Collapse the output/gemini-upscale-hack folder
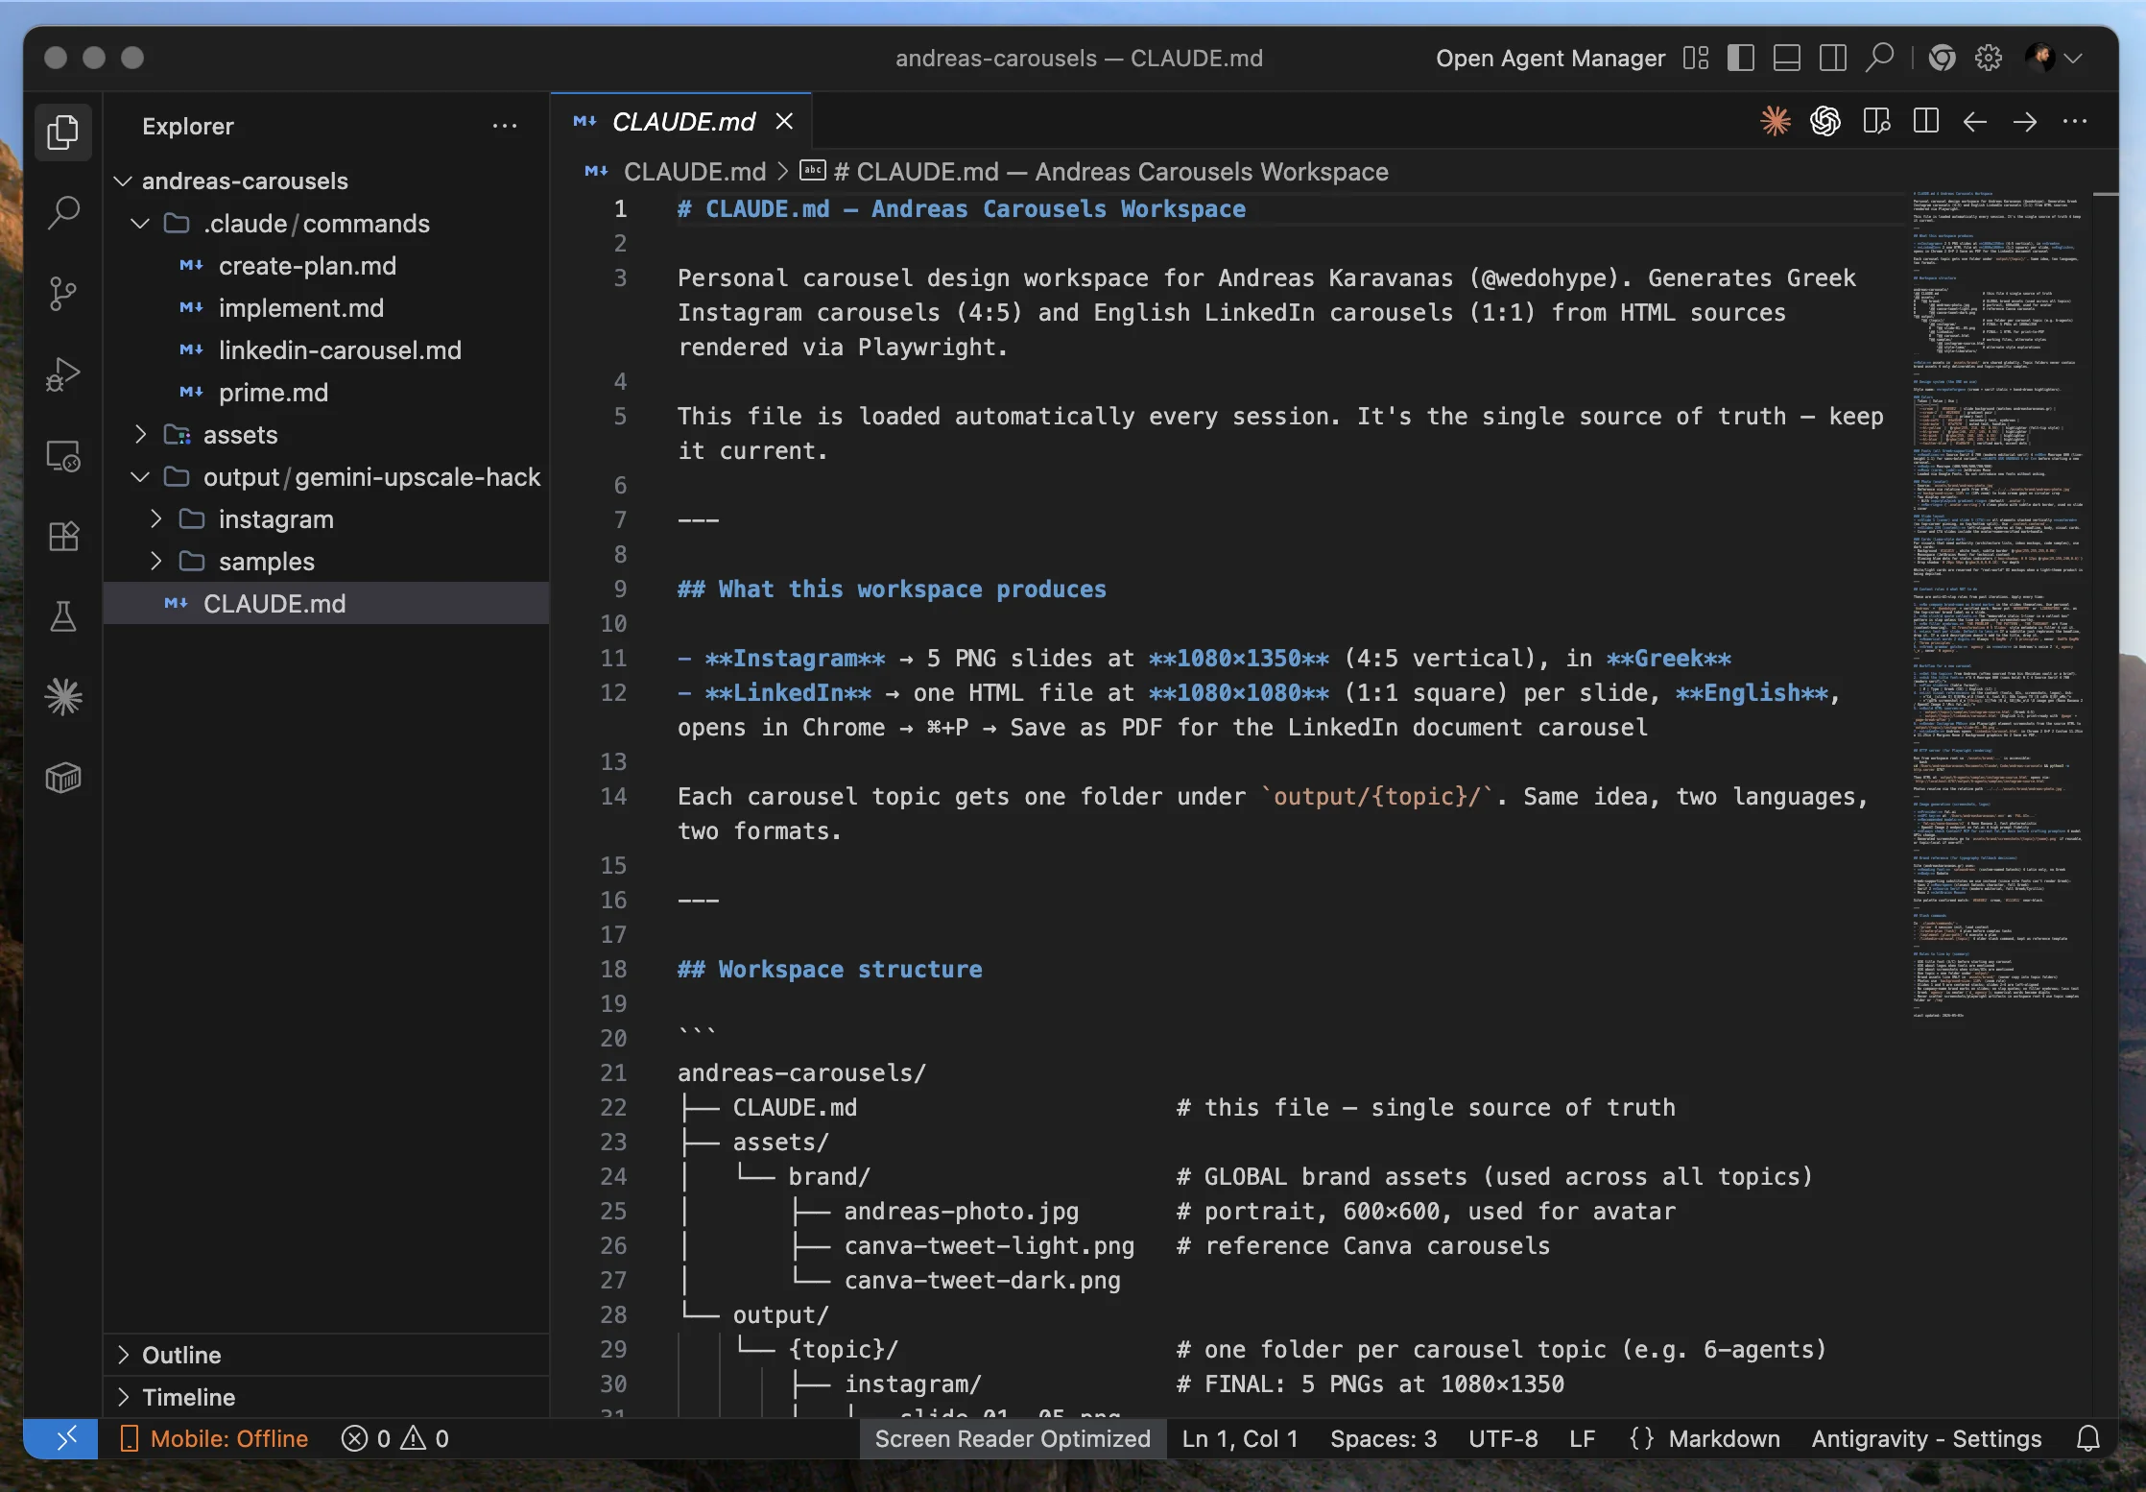 (140, 476)
